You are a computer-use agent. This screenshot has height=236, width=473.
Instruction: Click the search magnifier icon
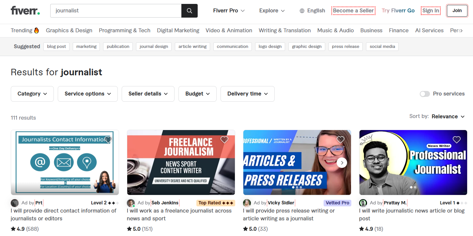[x=189, y=10]
